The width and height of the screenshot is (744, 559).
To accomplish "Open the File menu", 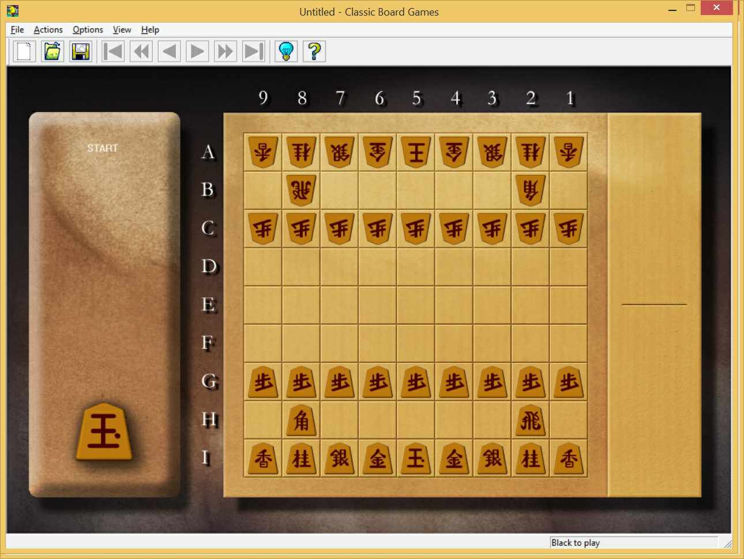I will [x=17, y=29].
